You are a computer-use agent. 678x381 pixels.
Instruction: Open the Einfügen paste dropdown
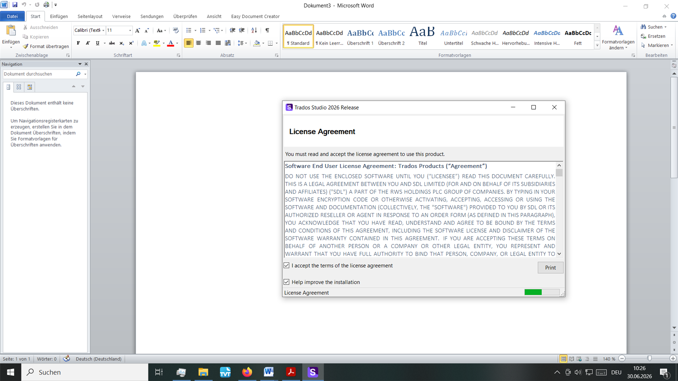(11, 44)
